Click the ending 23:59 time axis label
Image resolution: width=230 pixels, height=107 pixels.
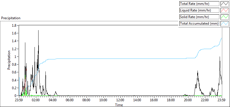pyautogui.click(x=221, y=100)
